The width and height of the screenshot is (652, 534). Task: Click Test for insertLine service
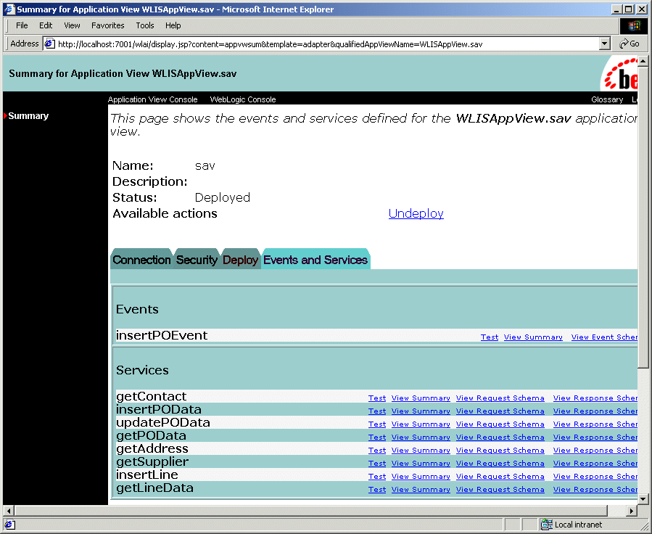(x=377, y=476)
